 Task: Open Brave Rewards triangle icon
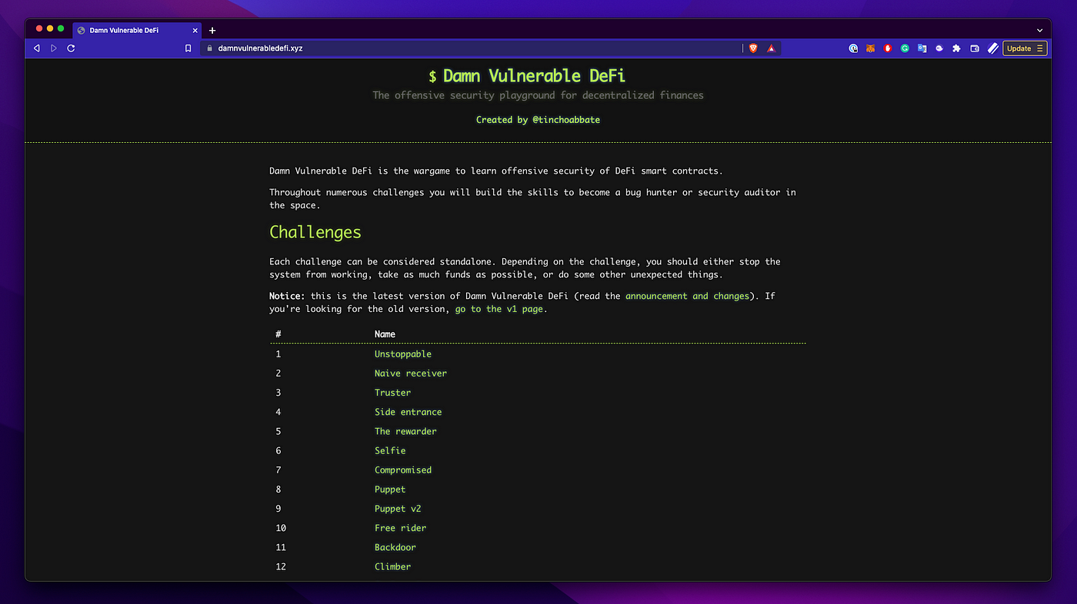point(771,48)
